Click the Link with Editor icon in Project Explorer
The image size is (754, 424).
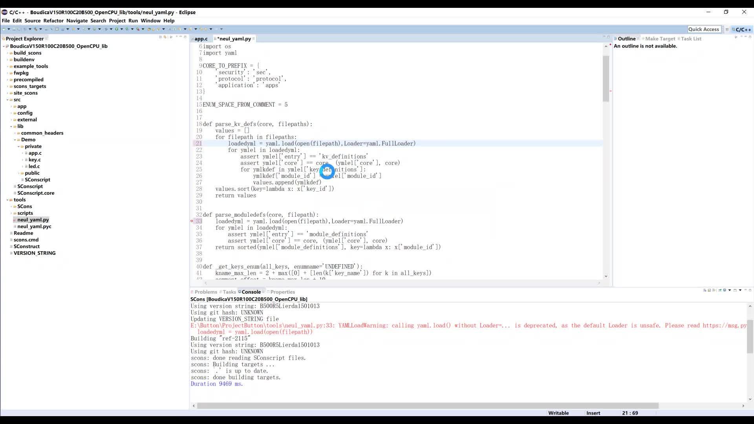165,37
